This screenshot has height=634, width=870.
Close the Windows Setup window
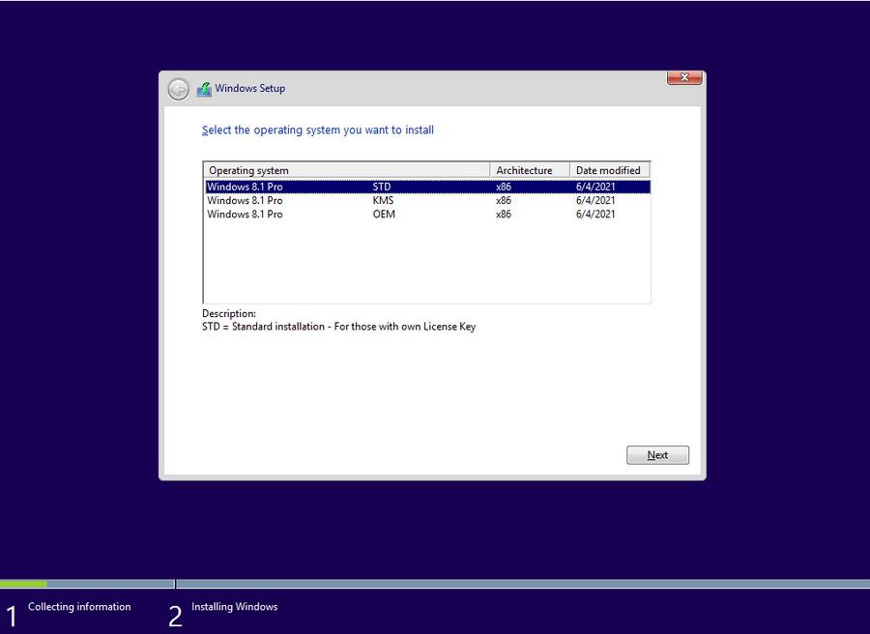coord(683,77)
